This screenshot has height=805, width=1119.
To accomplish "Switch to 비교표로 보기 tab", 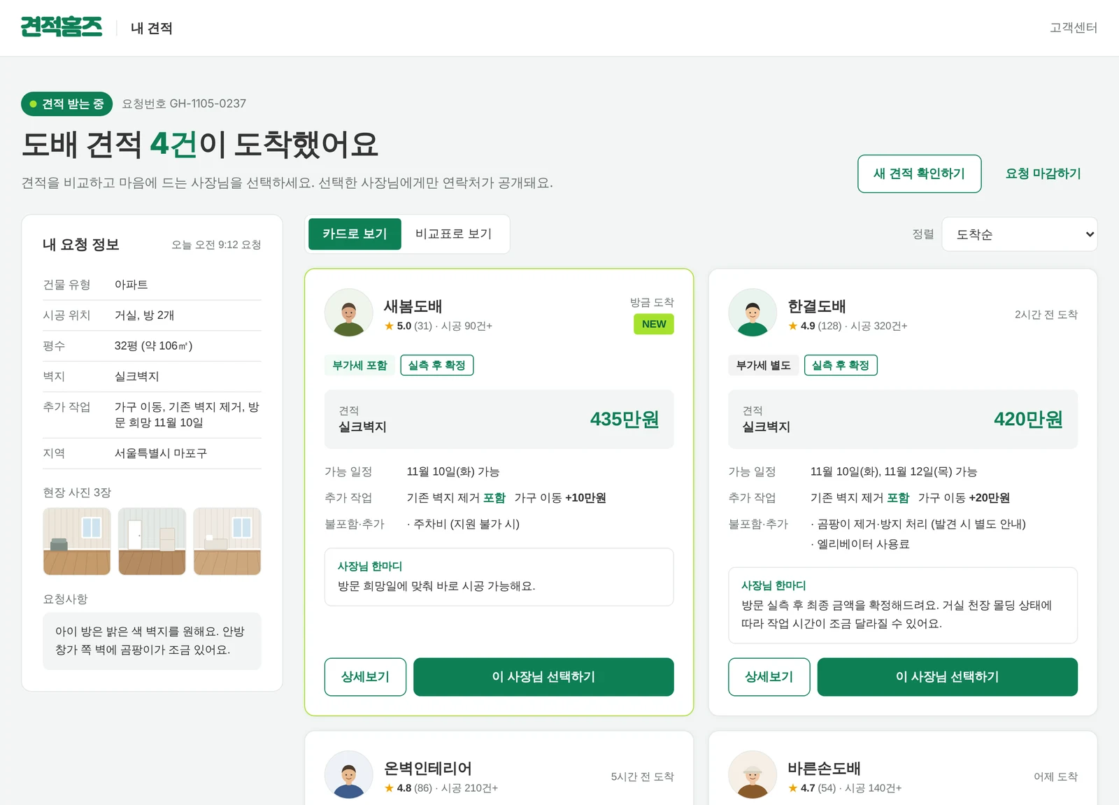I will [453, 234].
